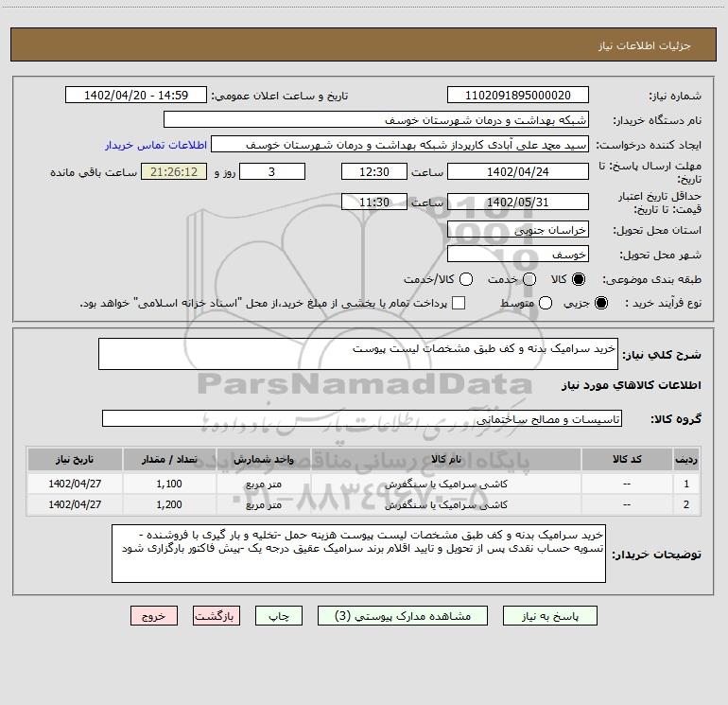
Task: Click the 'نام کالا' column header
Action: point(446,459)
